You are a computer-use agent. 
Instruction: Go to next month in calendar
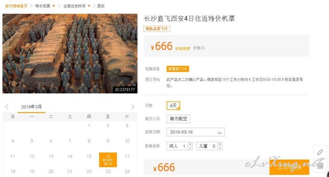pyautogui.click(x=133, y=107)
